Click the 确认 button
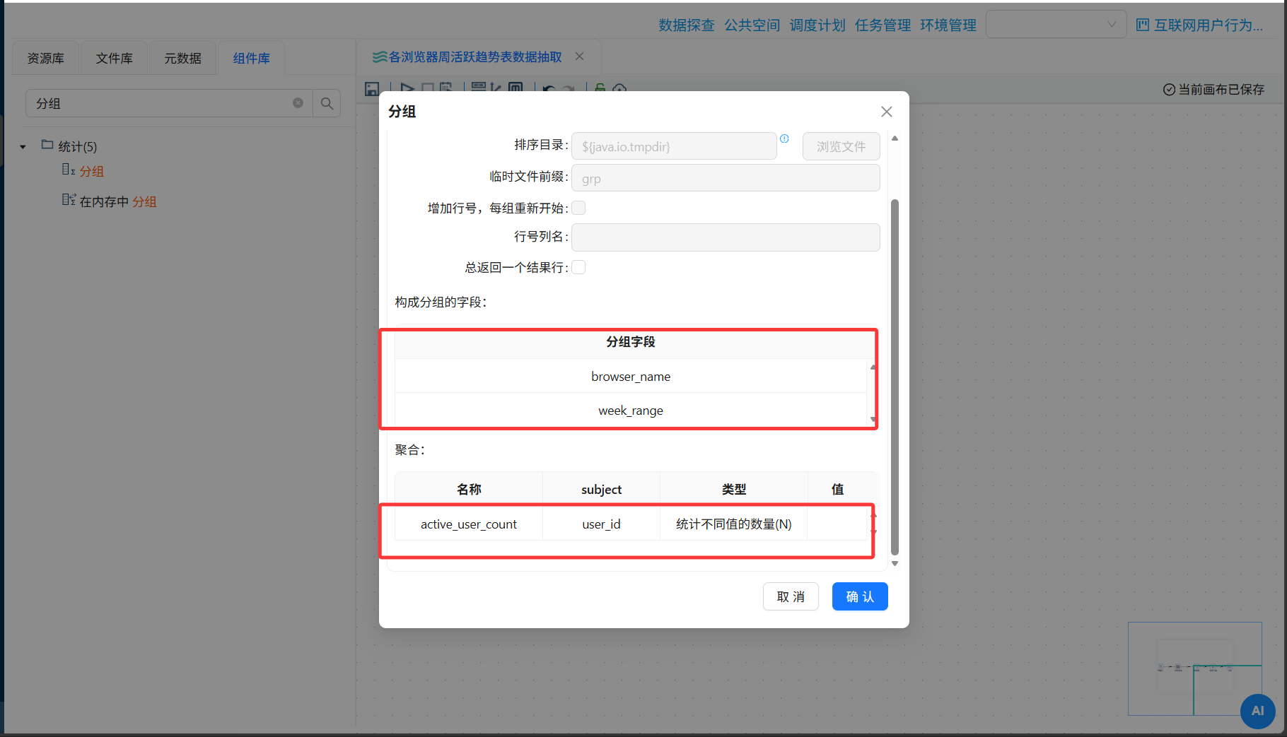Viewport: 1287px width, 737px height. (x=860, y=596)
